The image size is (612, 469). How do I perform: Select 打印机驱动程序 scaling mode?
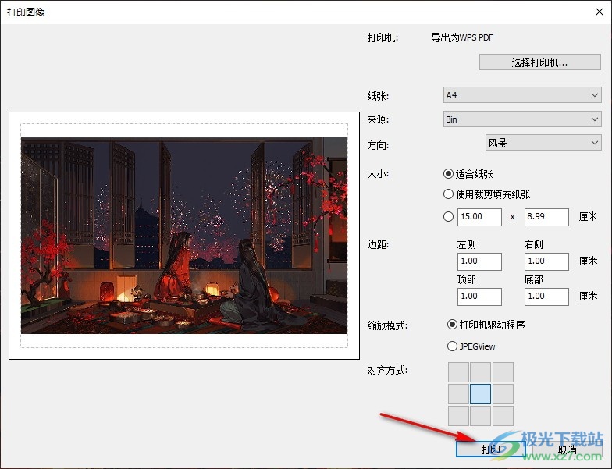click(486, 325)
